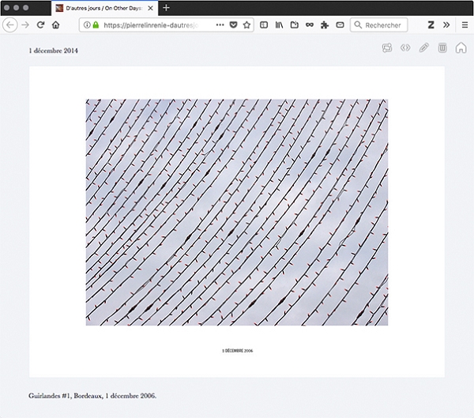
Task: Save the page to Pocket
Action: [x=233, y=25]
